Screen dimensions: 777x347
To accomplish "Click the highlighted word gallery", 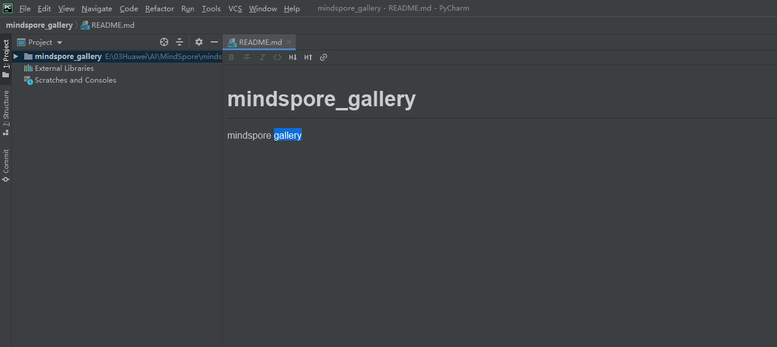I will click(x=288, y=135).
